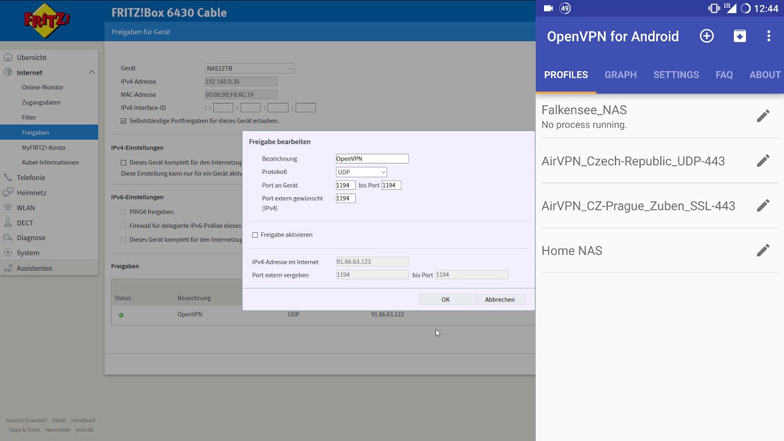This screenshot has height=441, width=784.
Task: Toggle IPv6 Gerät komplett freigeben checkbox
Action: (124, 240)
